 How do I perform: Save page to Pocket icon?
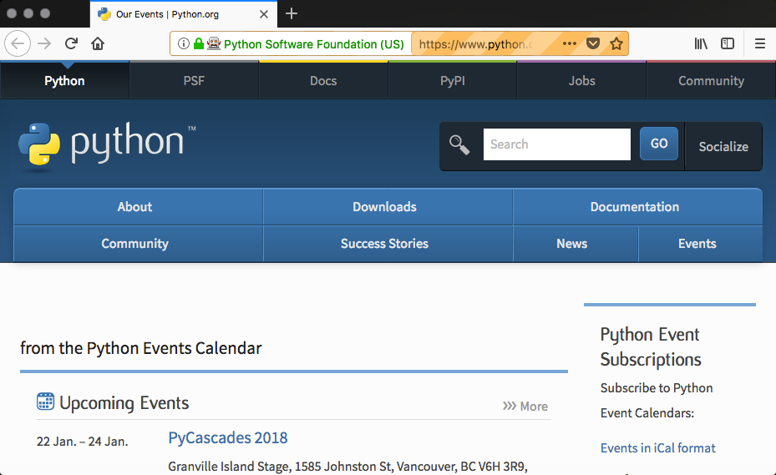(x=593, y=44)
